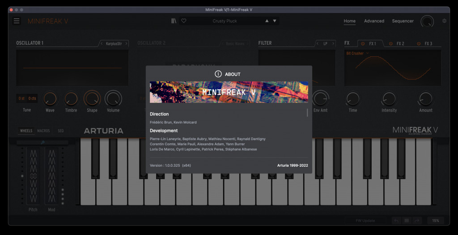Image resolution: width=458 pixels, height=235 pixels.
Task: Click the Oscillator 1 waveform display
Action: (x=72, y=68)
